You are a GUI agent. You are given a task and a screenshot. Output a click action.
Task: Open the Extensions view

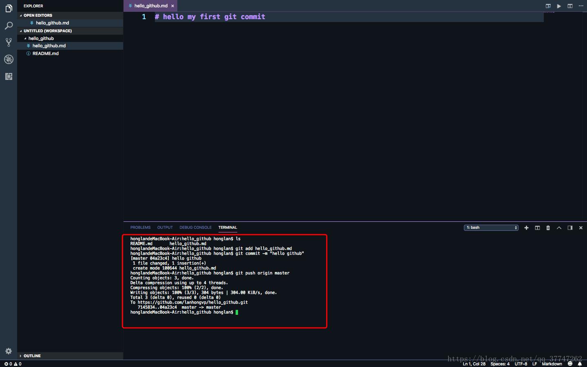click(x=9, y=77)
